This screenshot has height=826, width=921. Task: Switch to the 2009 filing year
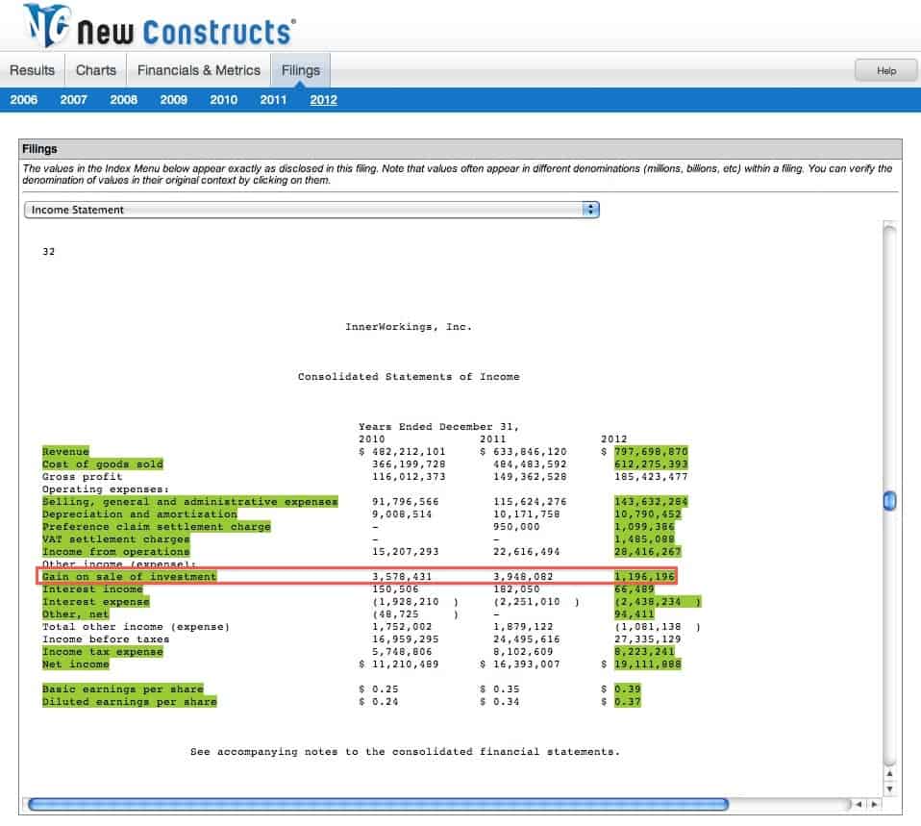[174, 100]
